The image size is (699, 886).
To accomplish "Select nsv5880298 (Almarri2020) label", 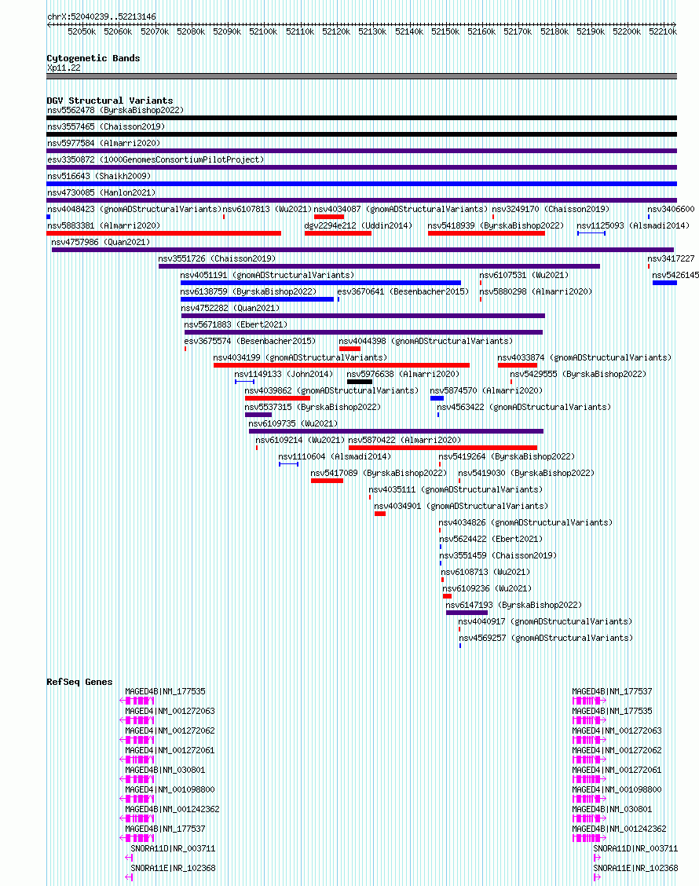I will point(536,291).
